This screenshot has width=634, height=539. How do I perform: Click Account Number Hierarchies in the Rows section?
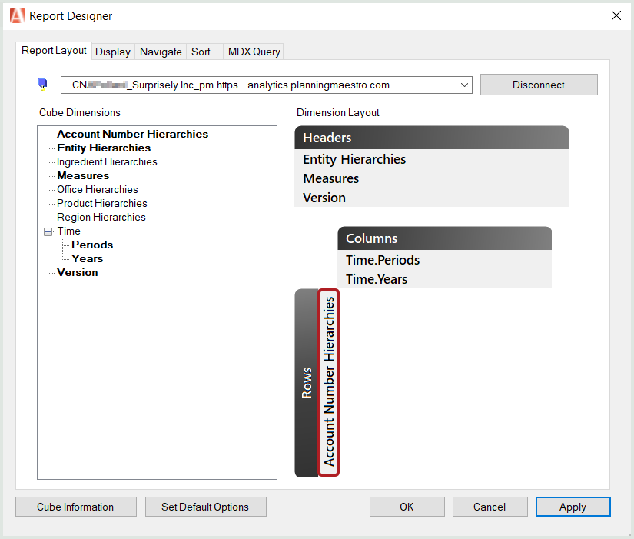click(329, 382)
